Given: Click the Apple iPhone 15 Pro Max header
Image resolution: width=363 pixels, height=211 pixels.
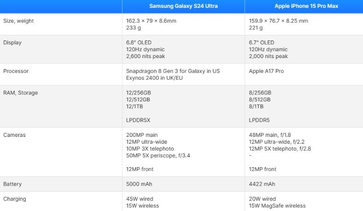Looking at the screenshot, I should click(306, 6).
